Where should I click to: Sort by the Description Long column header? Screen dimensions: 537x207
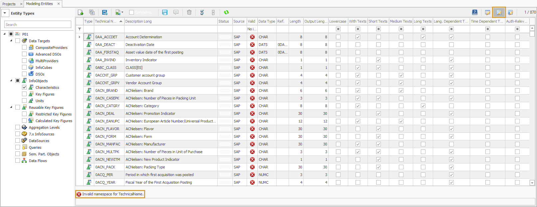[x=170, y=21]
